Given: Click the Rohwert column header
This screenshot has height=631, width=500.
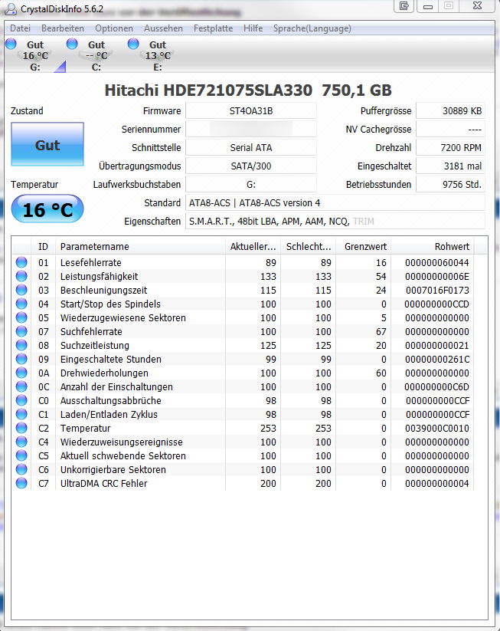Looking at the screenshot, I should click(433, 247).
